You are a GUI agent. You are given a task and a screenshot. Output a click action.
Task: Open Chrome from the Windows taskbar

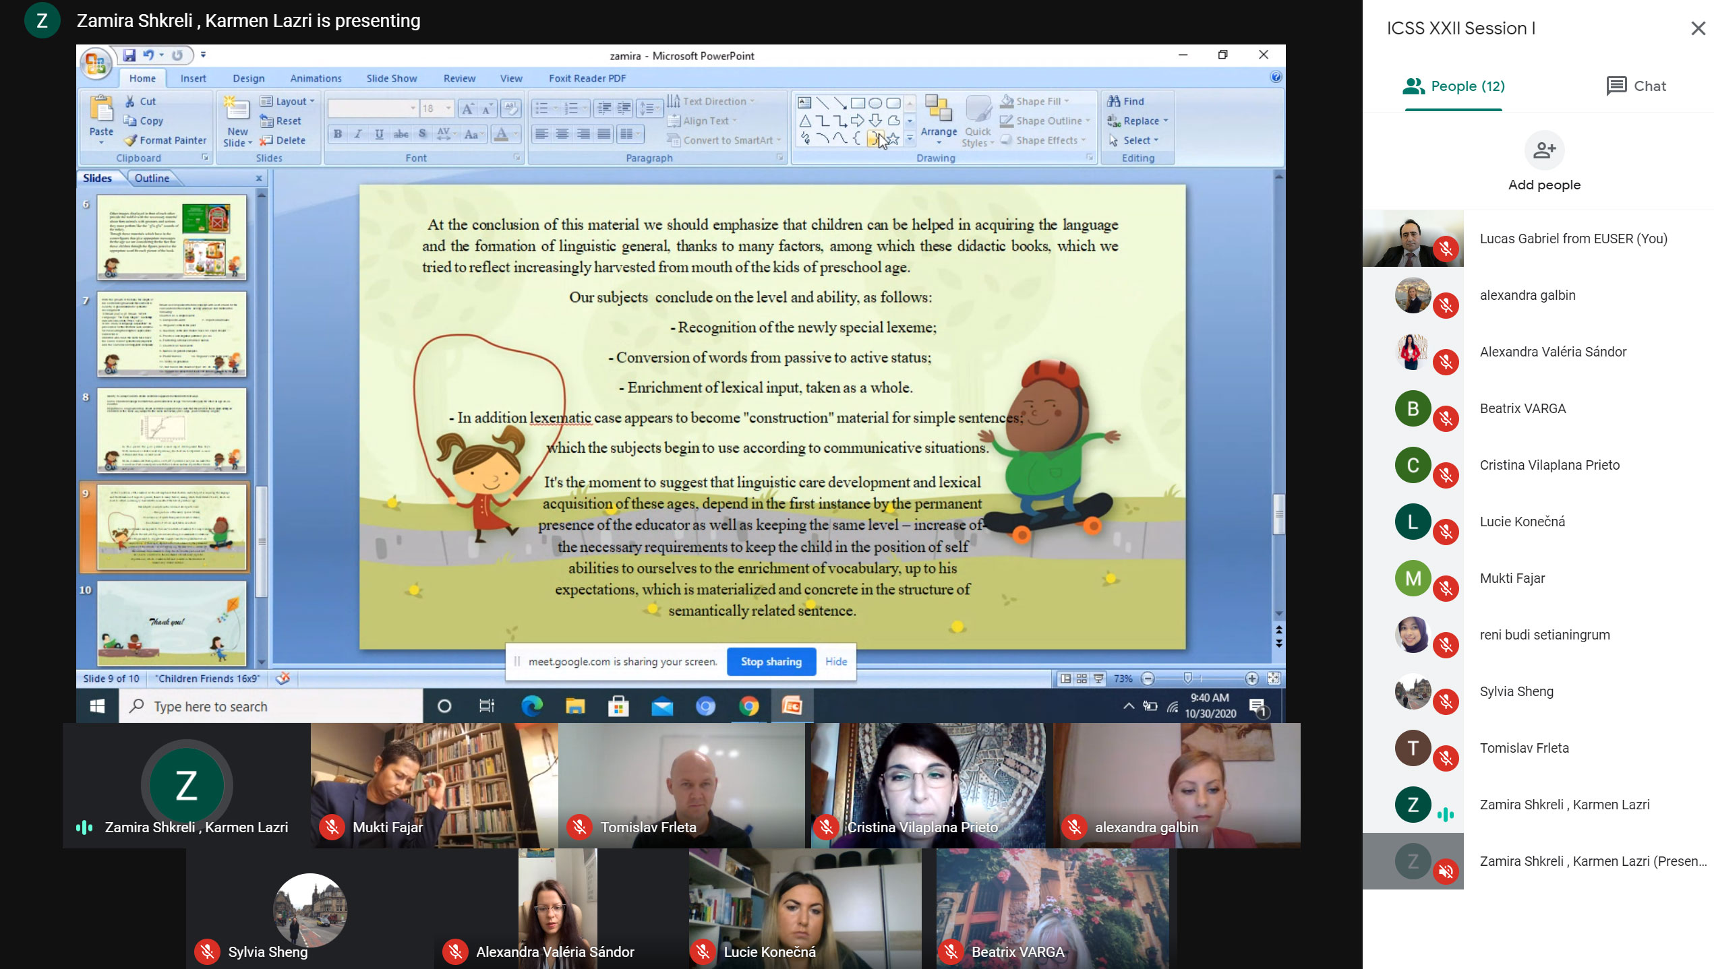click(749, 706)
